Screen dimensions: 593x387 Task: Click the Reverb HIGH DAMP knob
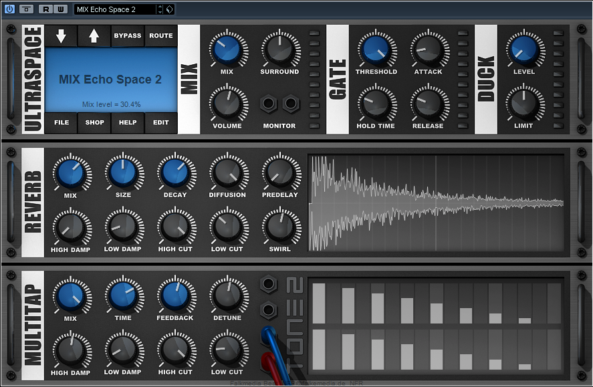[72, 227]
